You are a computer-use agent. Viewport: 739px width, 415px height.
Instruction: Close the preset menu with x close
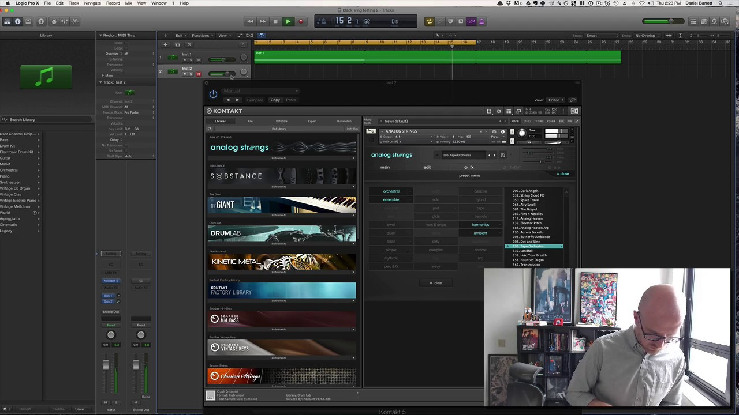coord(563,174)
